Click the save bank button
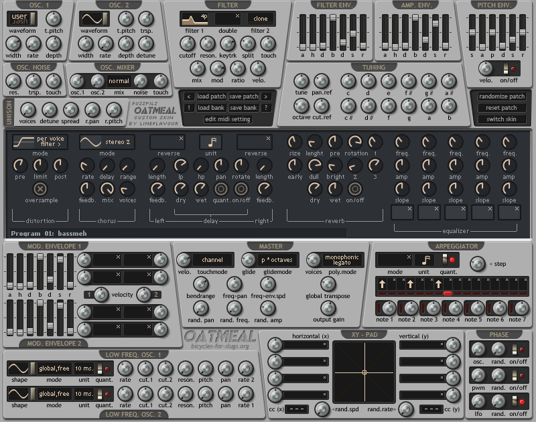Viewport: 536px width, 422px height. pyautogui.click(x=243, y=108)
